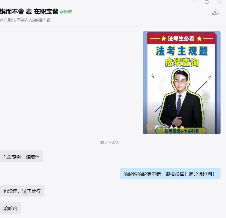
Task: Select the message 122感谢一路陪伴
Action: pyautogui.click(x=22, y=156)
